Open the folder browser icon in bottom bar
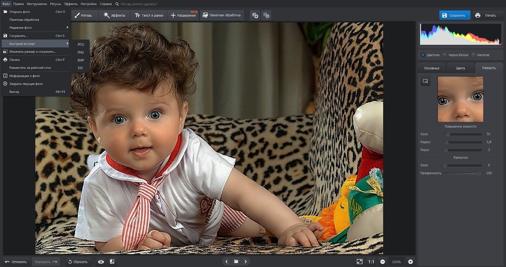The width and height of the screenshot is (506, 267). click(x=236, y=262)
